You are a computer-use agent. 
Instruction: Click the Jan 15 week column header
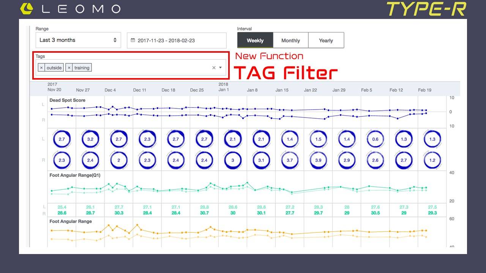click(282, 90)
